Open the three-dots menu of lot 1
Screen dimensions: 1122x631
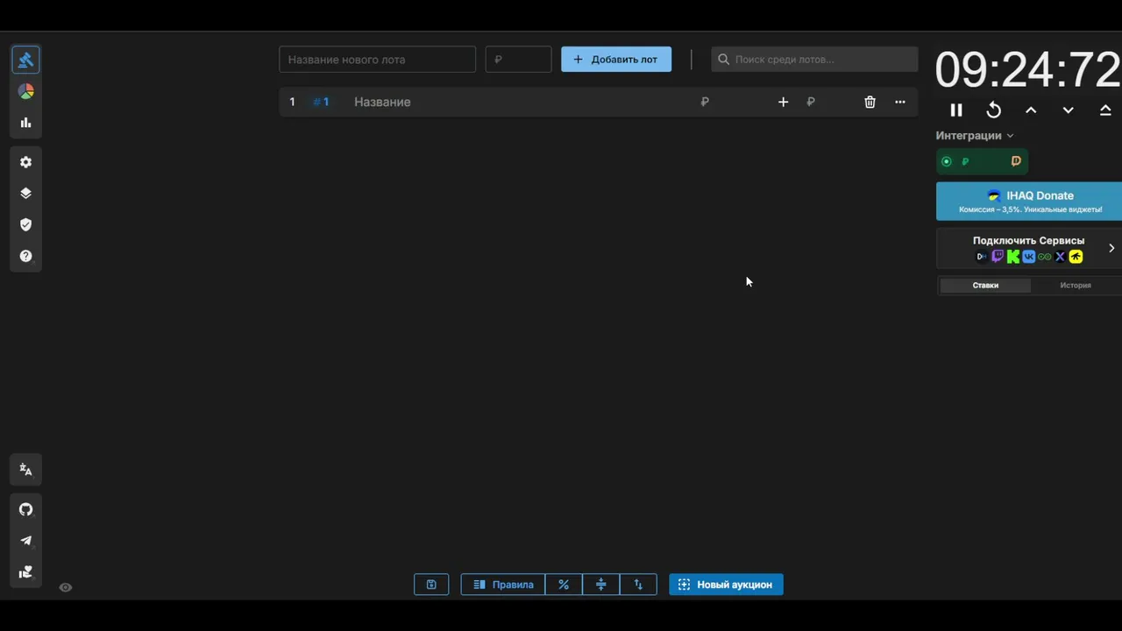click(x=899, y=102)
